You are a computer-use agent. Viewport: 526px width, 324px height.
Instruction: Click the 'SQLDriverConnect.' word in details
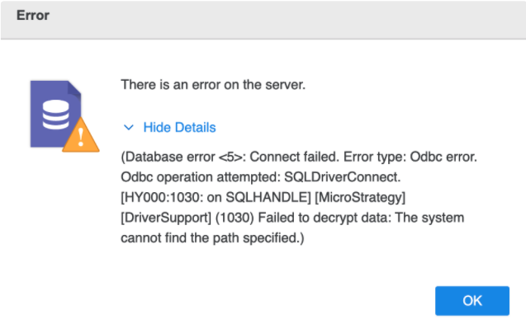tap(342, 177)
